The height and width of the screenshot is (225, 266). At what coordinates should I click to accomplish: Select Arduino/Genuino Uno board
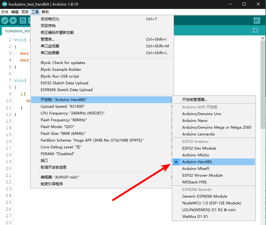tap(214, 114)
